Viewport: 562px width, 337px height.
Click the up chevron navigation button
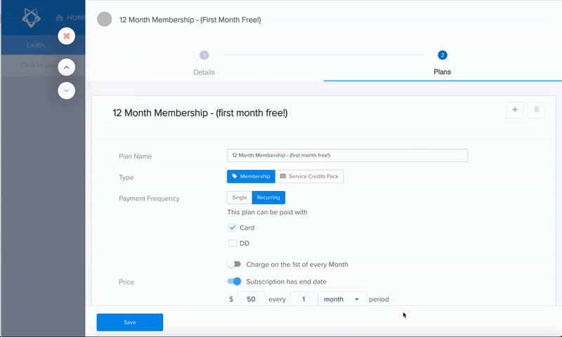(66, 67)
